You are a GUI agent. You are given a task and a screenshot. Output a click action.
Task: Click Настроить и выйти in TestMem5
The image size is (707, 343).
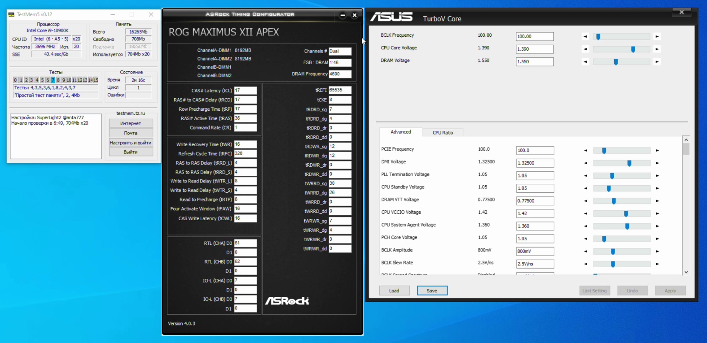coord(131,143)
